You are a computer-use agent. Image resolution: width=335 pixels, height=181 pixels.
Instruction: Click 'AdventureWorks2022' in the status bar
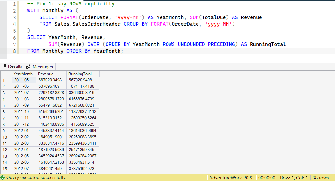231,178
